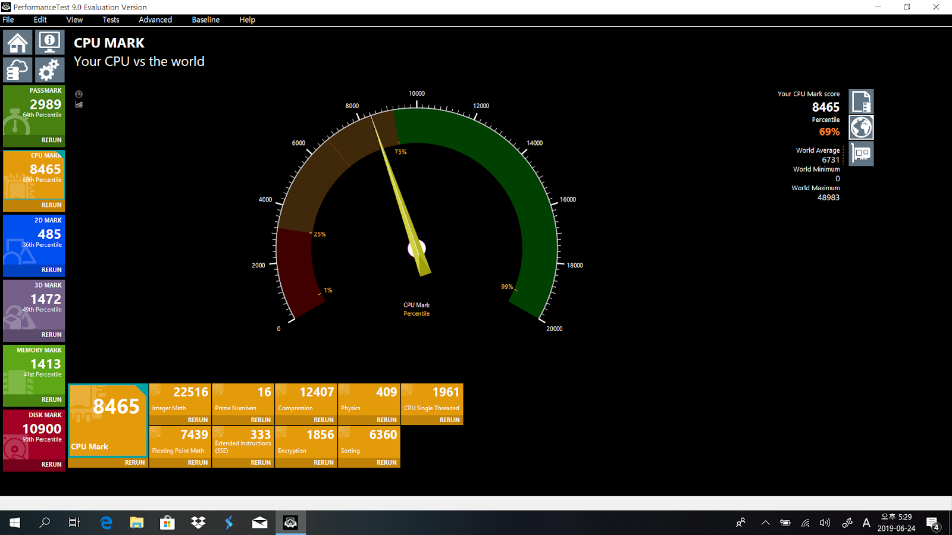Rerun the Memory Mark test
The image size is (952, 535).
(51, 399)
